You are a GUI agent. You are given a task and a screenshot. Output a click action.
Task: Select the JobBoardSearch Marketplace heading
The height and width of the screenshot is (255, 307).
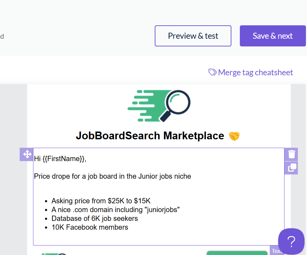point(150,136)
